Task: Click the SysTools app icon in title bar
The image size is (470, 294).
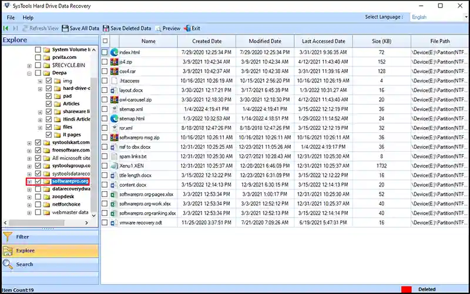Action: pyautogui.click(x=7, y=6)
